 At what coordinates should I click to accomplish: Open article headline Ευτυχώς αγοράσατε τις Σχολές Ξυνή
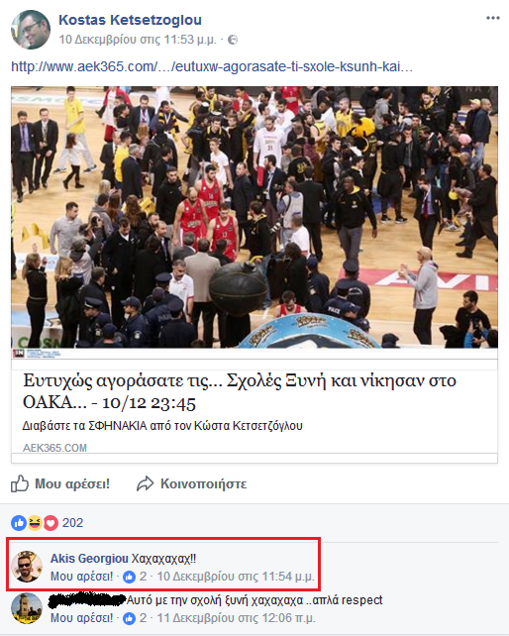240,391
